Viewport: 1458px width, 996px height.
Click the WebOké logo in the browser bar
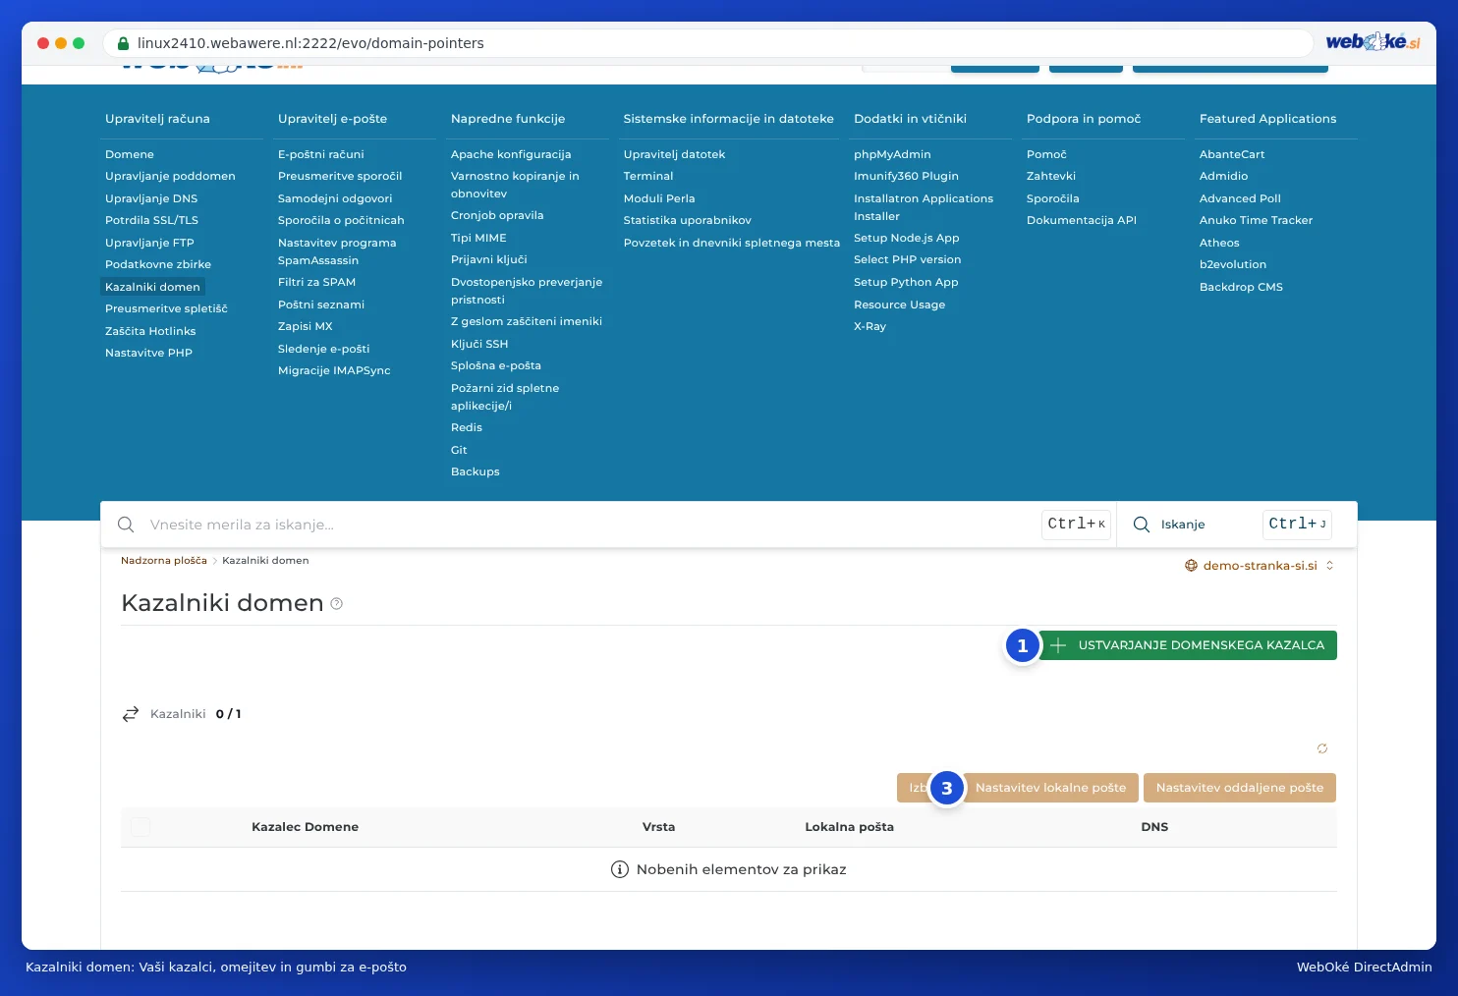coord(1373,42)
